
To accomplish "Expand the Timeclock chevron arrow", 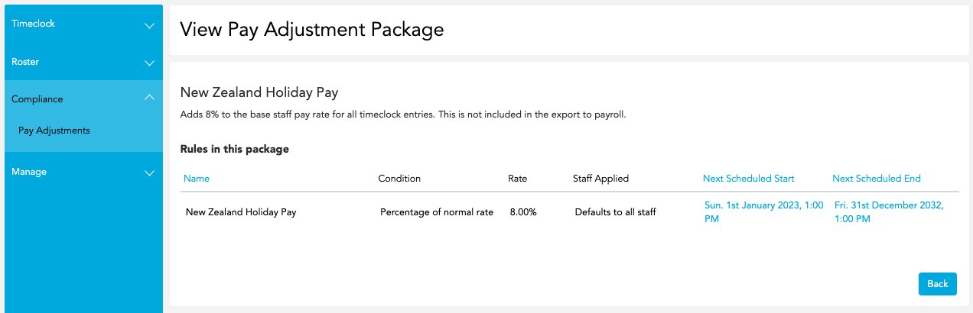I will pyautogui.click(x=150, y=25).
